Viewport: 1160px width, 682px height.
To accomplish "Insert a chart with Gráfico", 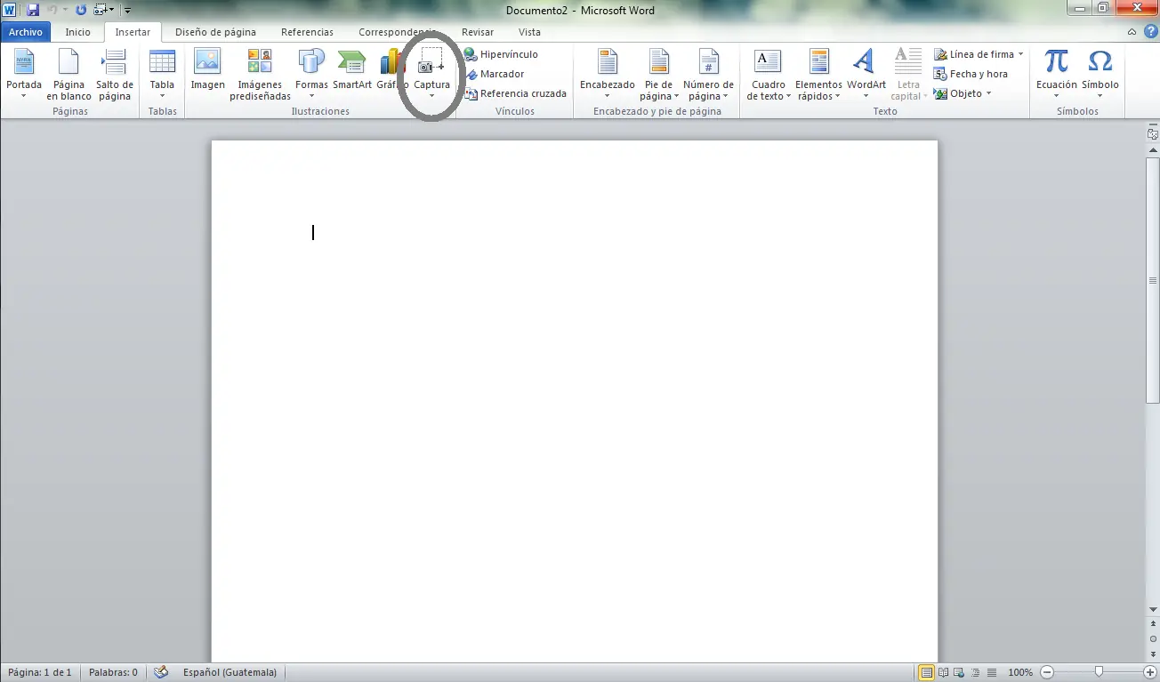I will (391, 69).
